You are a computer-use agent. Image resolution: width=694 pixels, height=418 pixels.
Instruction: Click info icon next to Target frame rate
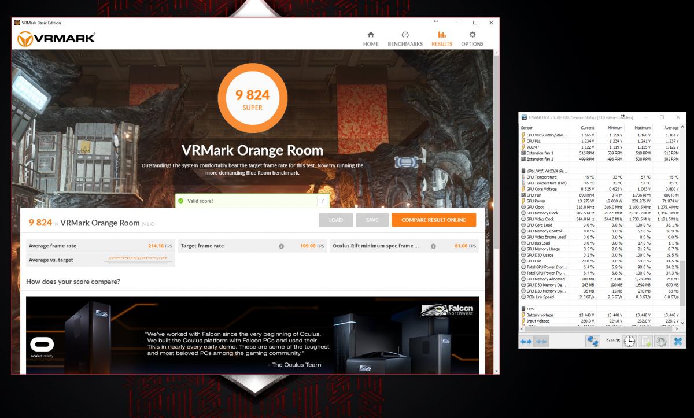(281, 246)
